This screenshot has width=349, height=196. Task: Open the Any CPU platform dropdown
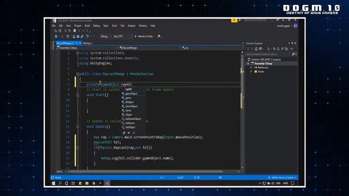click(123, 36)
